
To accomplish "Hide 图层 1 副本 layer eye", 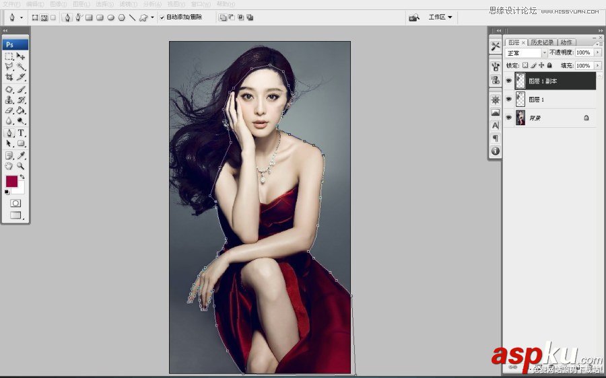I will tap(508, 81).
